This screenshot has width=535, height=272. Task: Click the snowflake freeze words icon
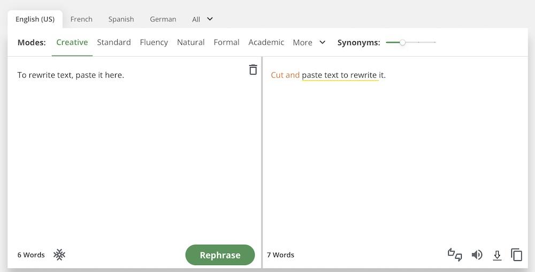(59, 255)
